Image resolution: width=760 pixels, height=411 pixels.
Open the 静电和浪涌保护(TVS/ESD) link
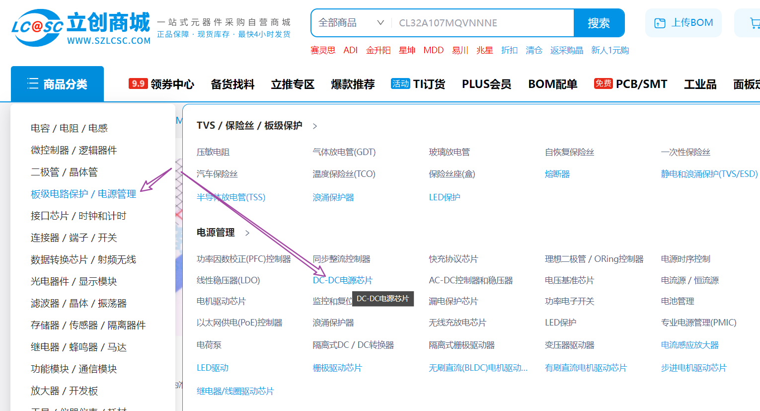(x=709, y=174)
